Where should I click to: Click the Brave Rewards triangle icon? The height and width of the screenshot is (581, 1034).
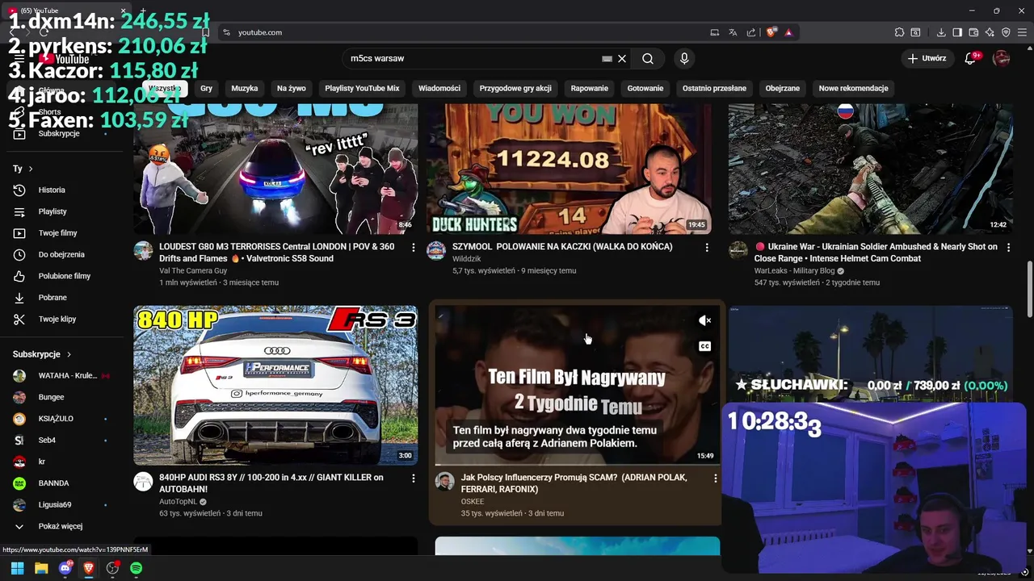point(788,32)
